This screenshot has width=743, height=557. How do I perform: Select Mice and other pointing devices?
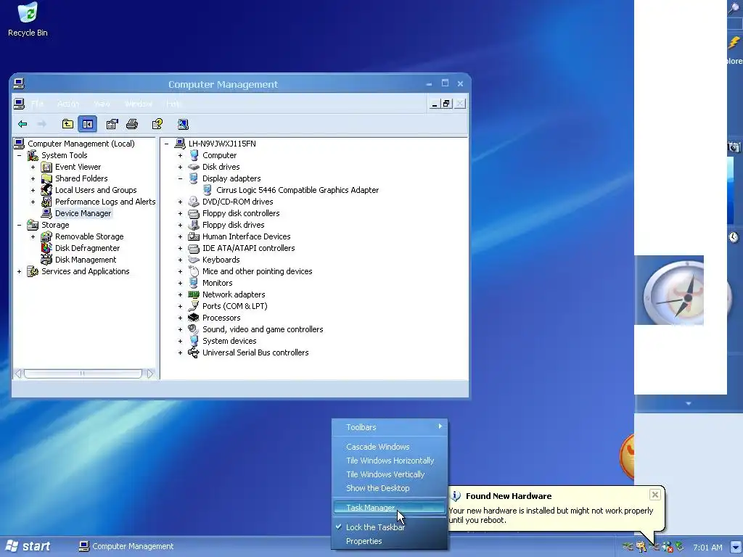(258, 271)
